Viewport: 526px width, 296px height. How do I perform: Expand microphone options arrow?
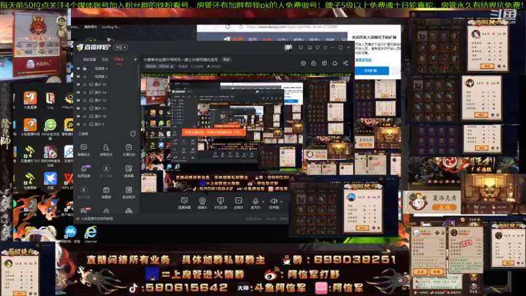tap(262, 202)
